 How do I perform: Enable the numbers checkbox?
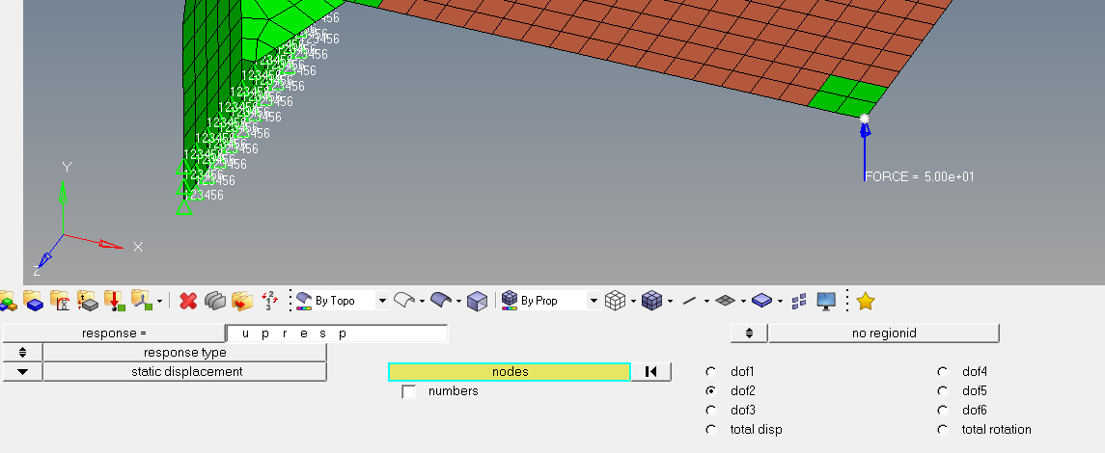(409, 392)
